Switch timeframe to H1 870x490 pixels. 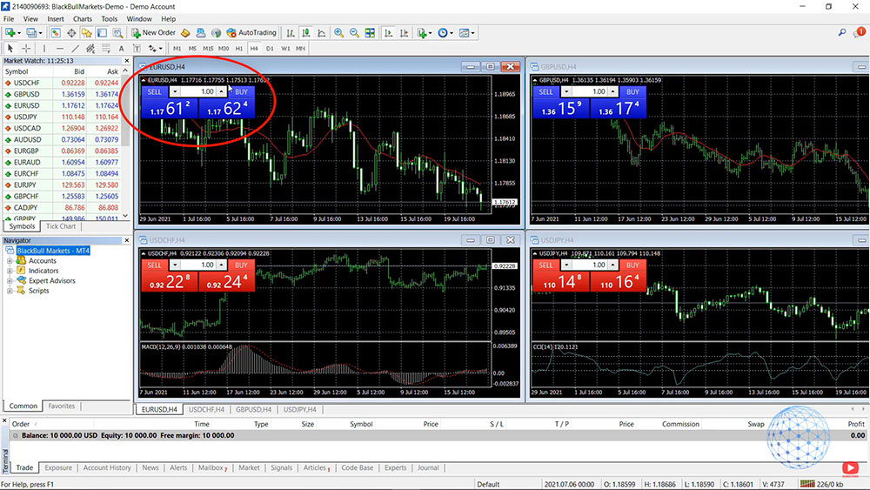coord(239,48)
